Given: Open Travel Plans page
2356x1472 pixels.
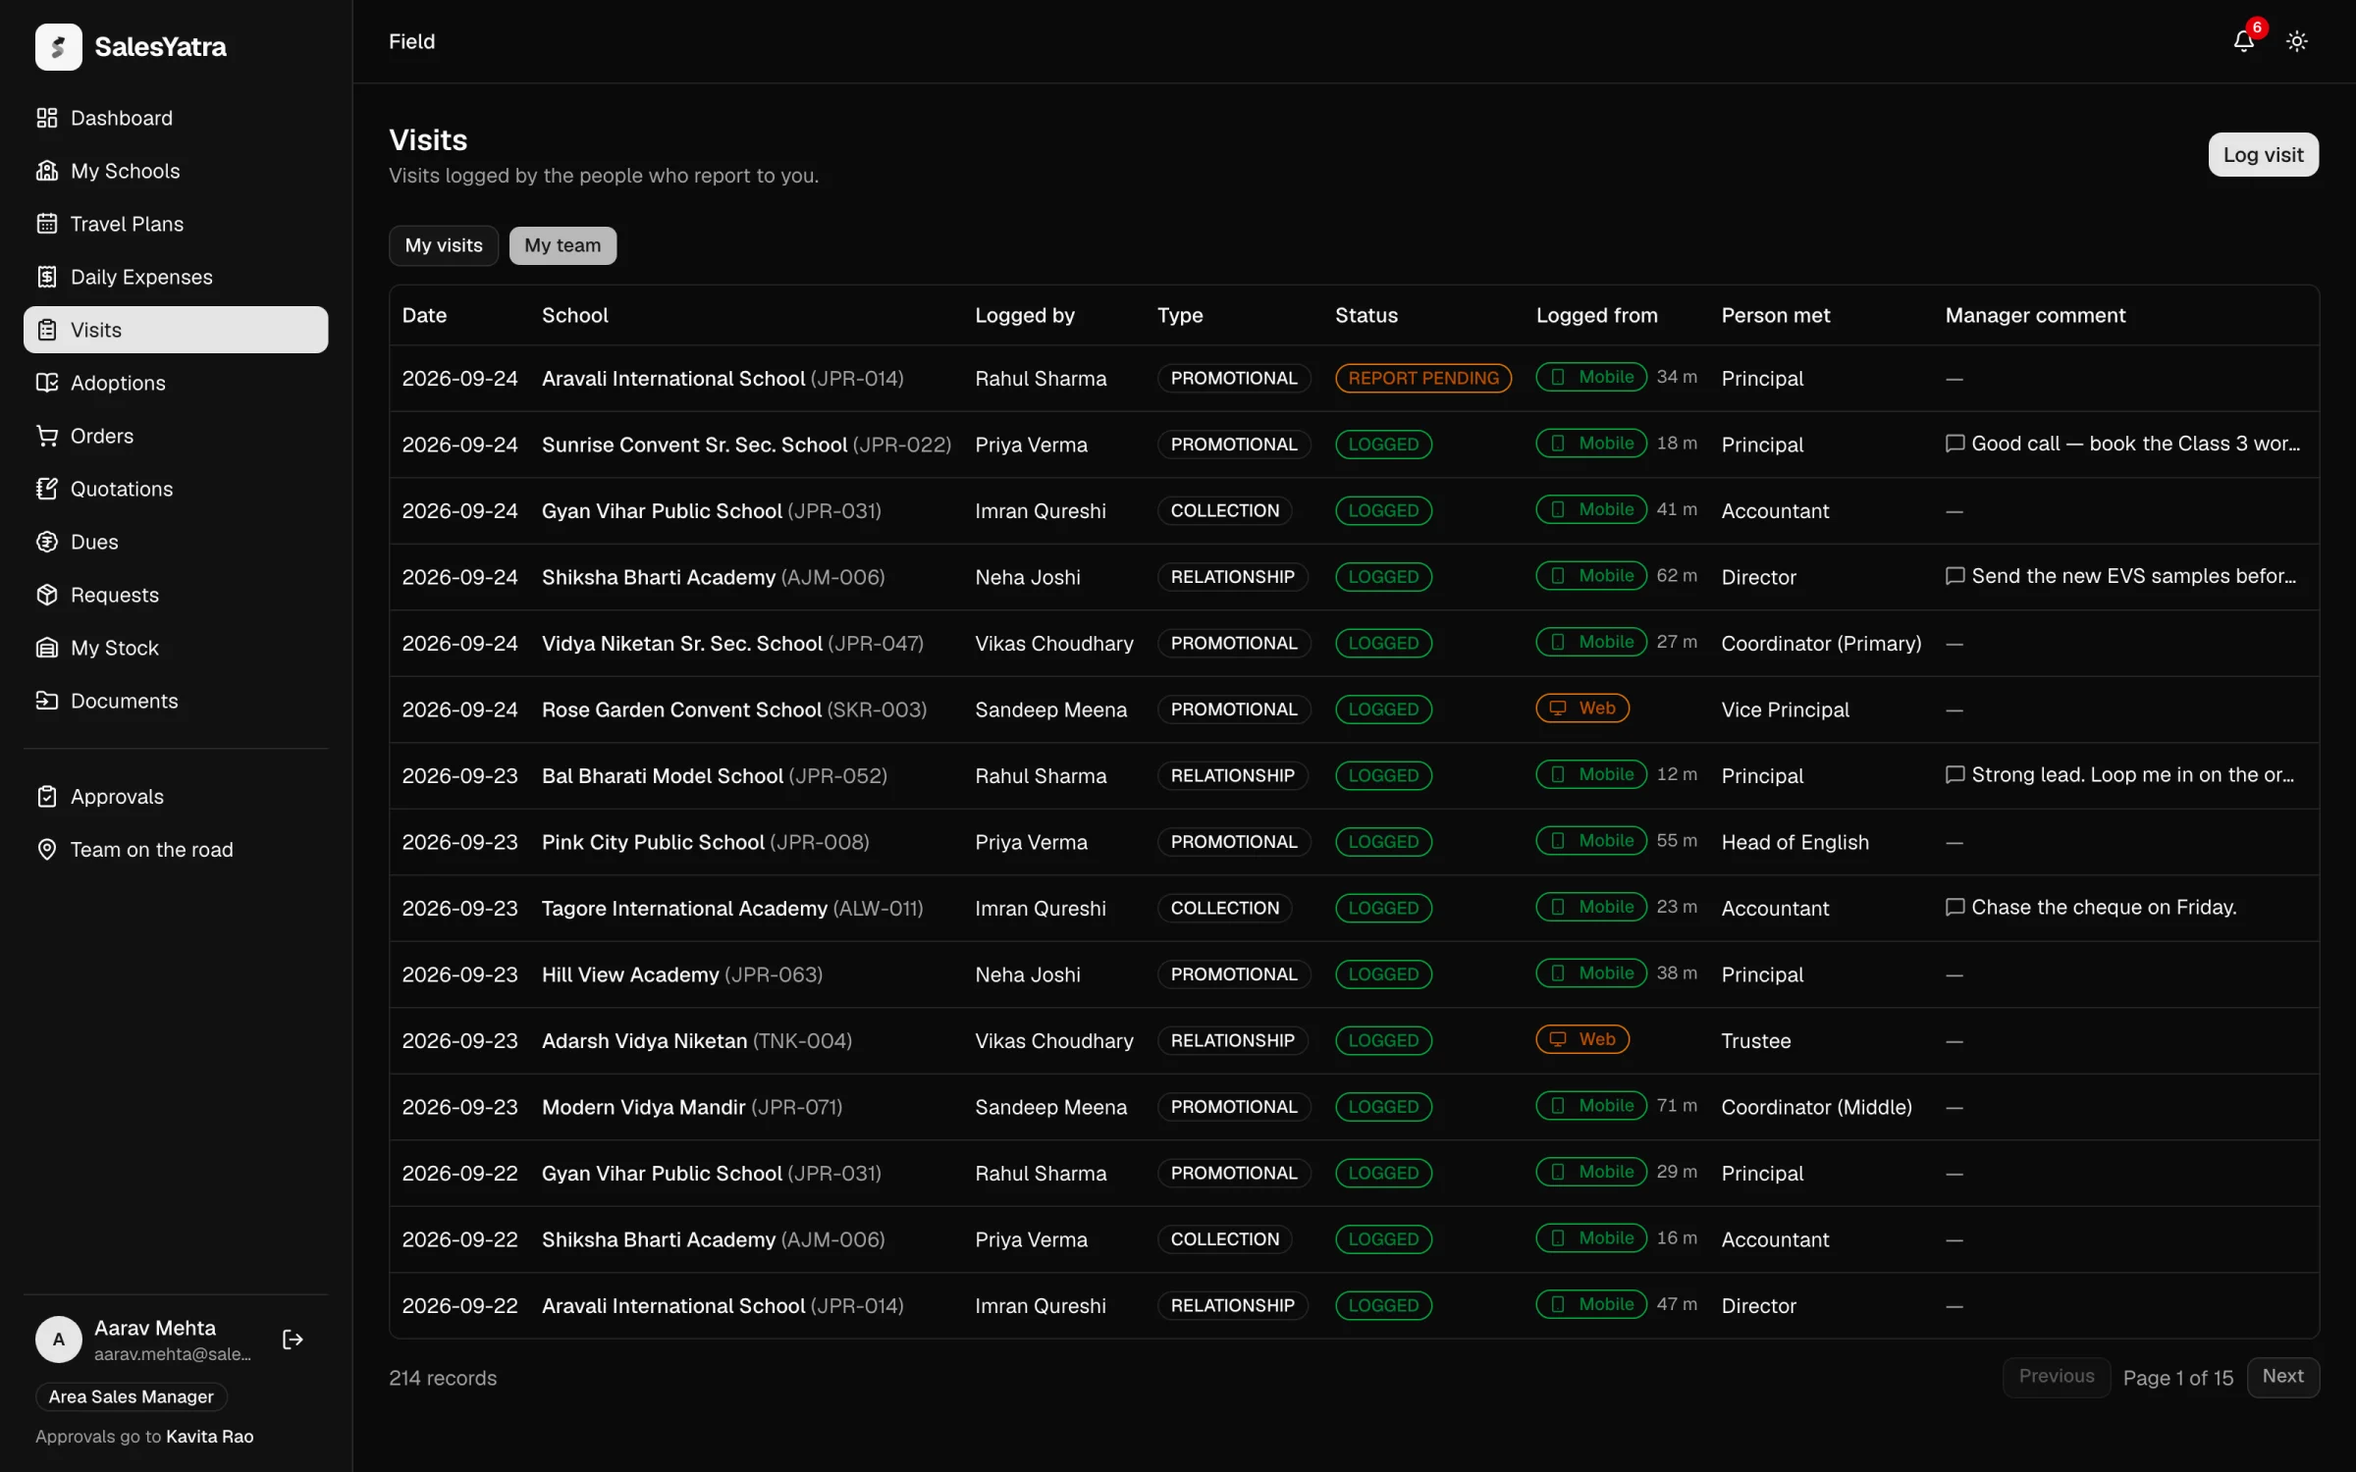Looking at the screenshot, I should point(176,224).
